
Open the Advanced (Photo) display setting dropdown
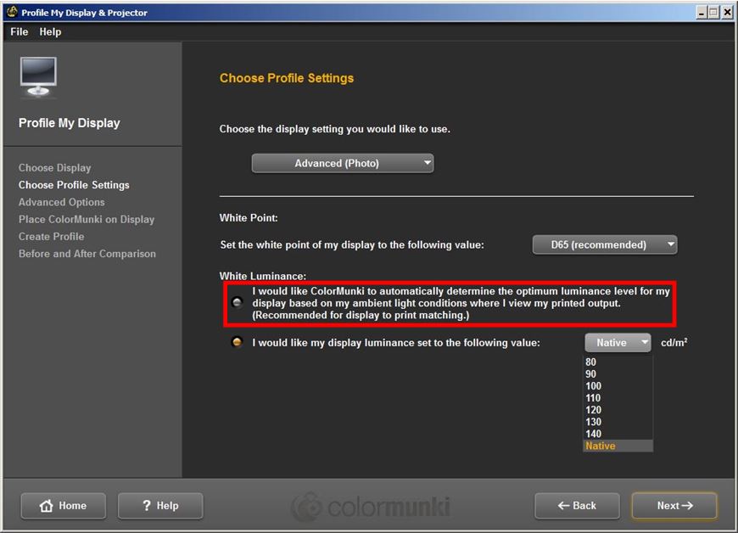point(343,163)
